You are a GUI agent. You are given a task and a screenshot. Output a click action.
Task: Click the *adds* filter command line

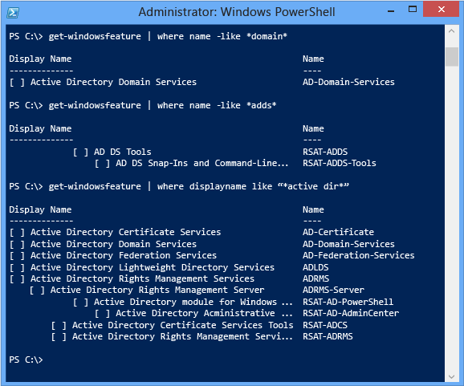[143, 105]
